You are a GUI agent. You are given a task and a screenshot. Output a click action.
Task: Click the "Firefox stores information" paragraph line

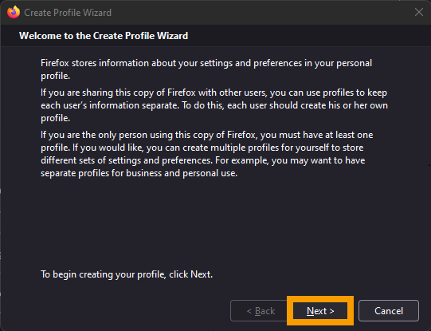pyautogui.click(x=206, y=63)
